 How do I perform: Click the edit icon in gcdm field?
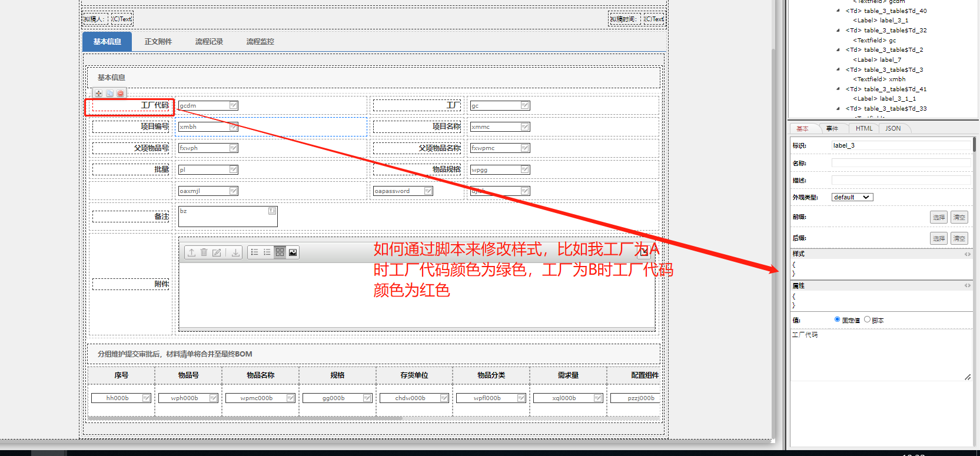(234, 105)
